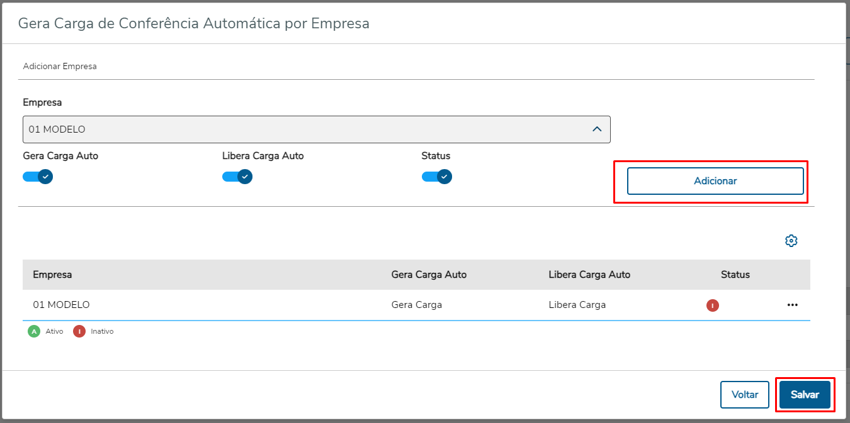Image resolution: width=850 pixels, height=423 pixels.
Task: Toggle the Gera Carga Auto switch
Action: point(38,177)
